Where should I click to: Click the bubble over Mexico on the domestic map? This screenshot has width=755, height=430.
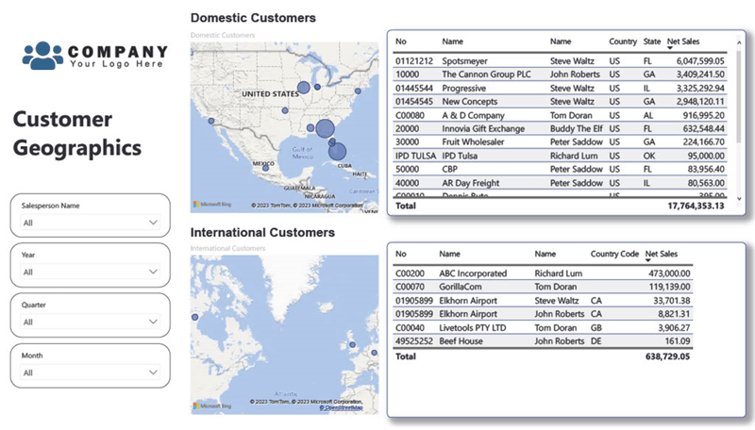tap(265, 169)
